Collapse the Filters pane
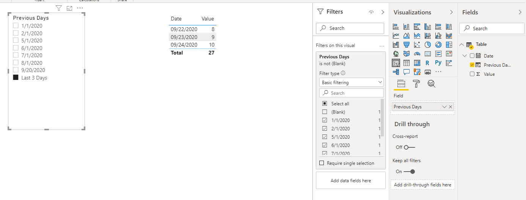 coord(382,12)
